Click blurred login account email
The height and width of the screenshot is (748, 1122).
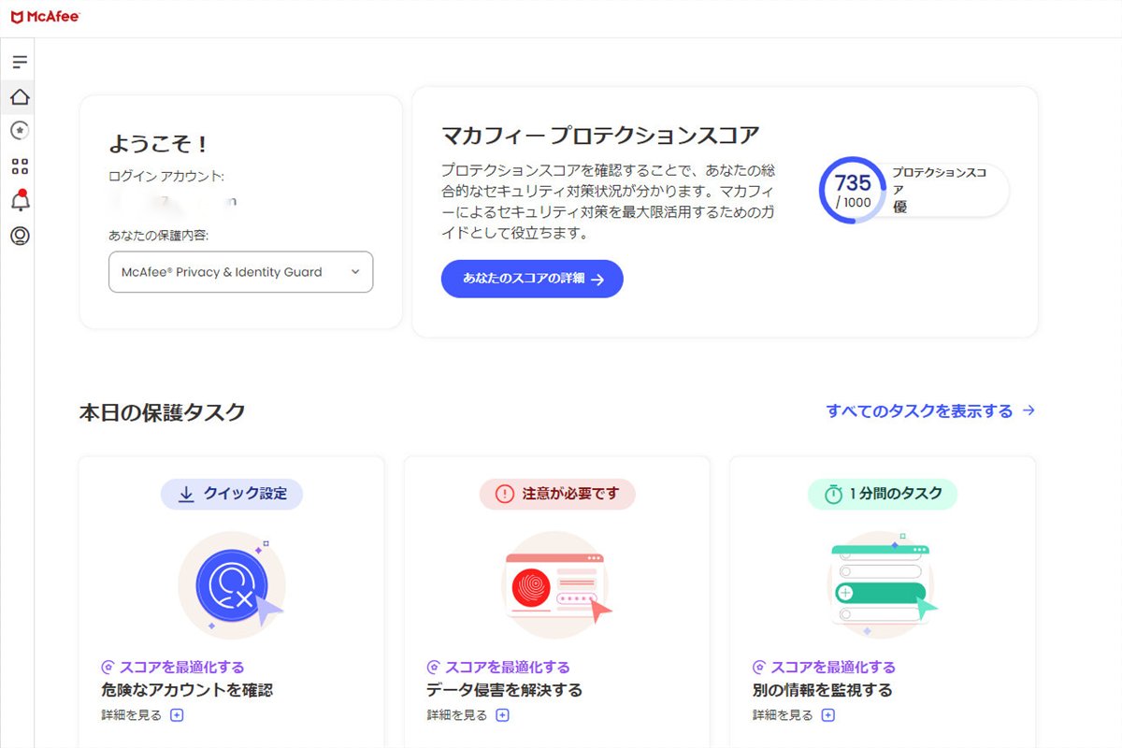coord(174,200)
